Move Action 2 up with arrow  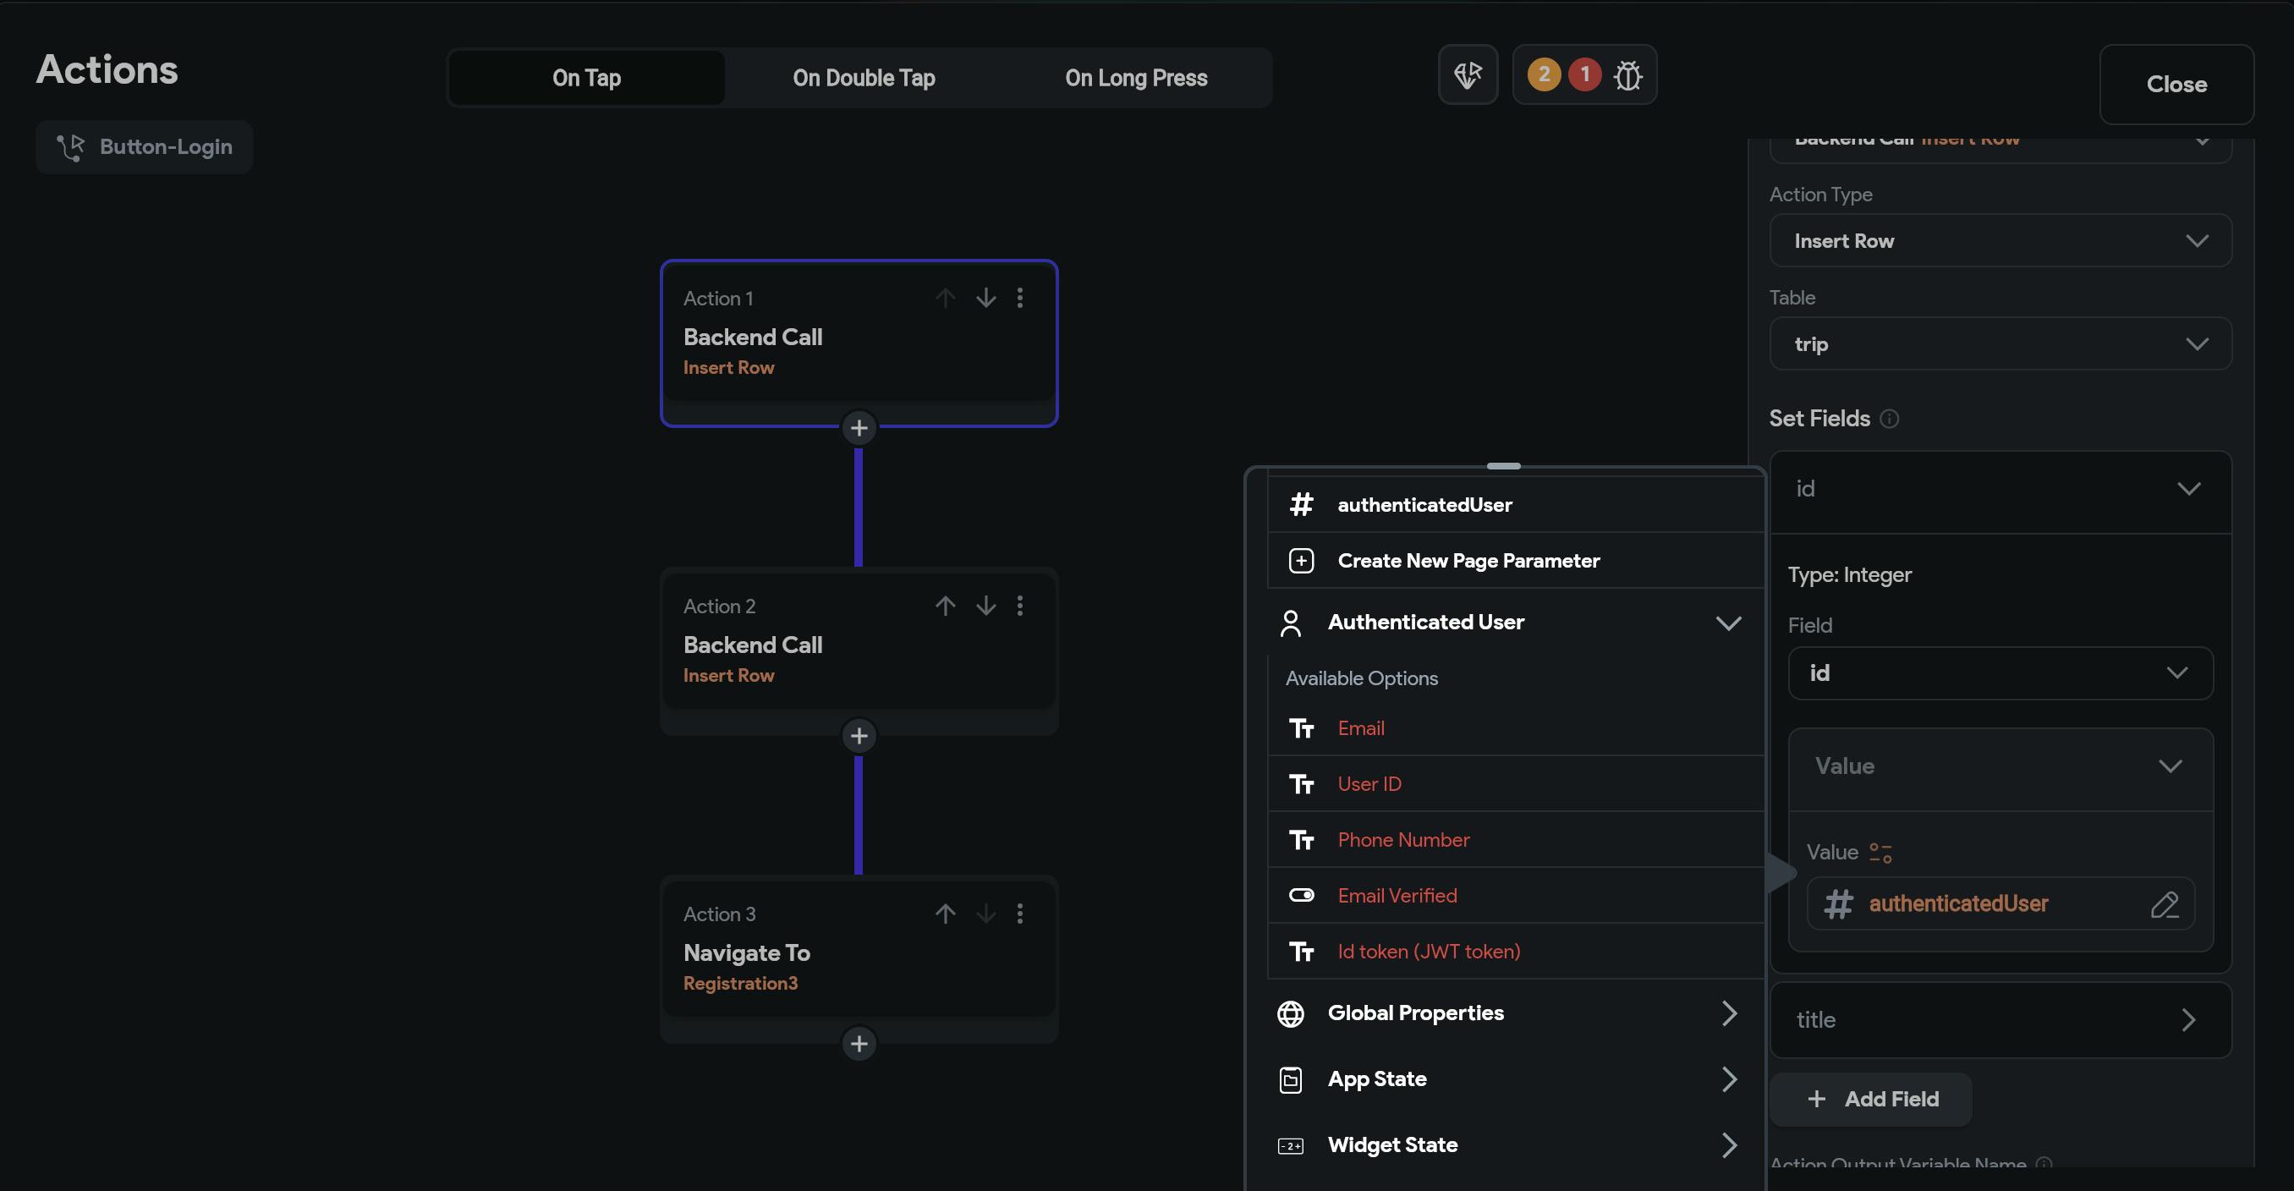click(x=945, y=606)
